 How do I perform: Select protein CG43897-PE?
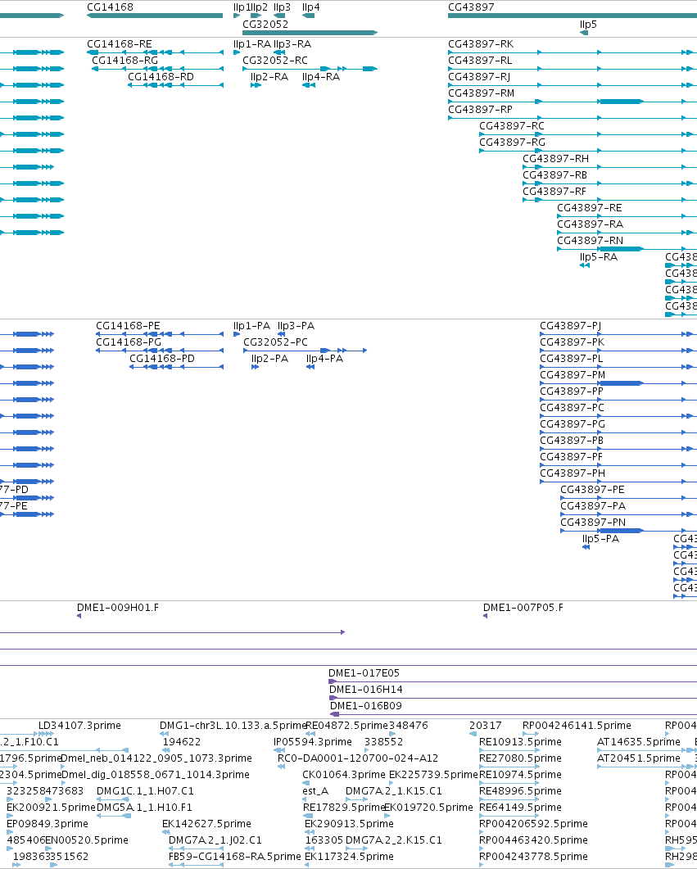point(592,489)
